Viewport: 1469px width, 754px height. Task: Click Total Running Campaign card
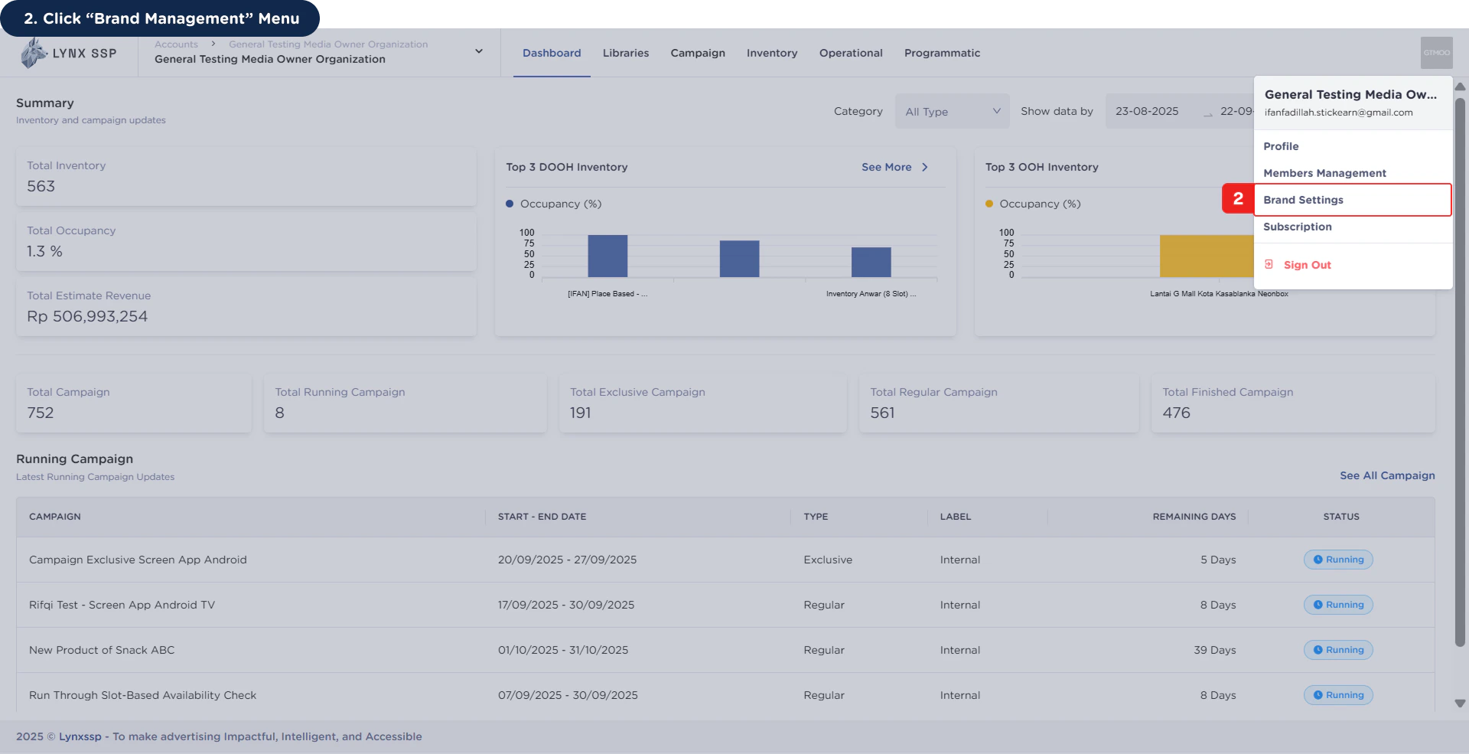coord(406,403)
